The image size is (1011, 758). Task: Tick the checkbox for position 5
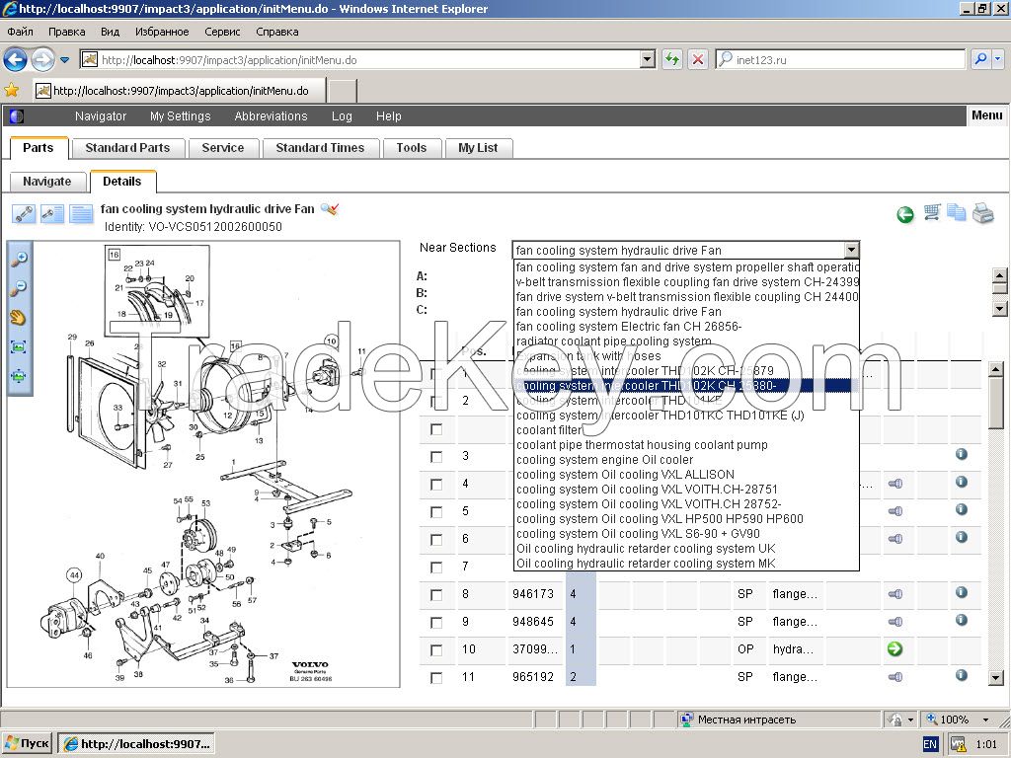(x=436, y=512)
